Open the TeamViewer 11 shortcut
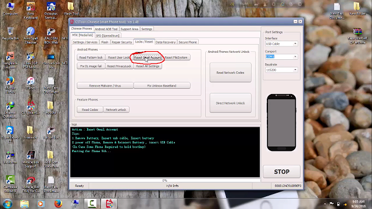 tap(10, 135)
